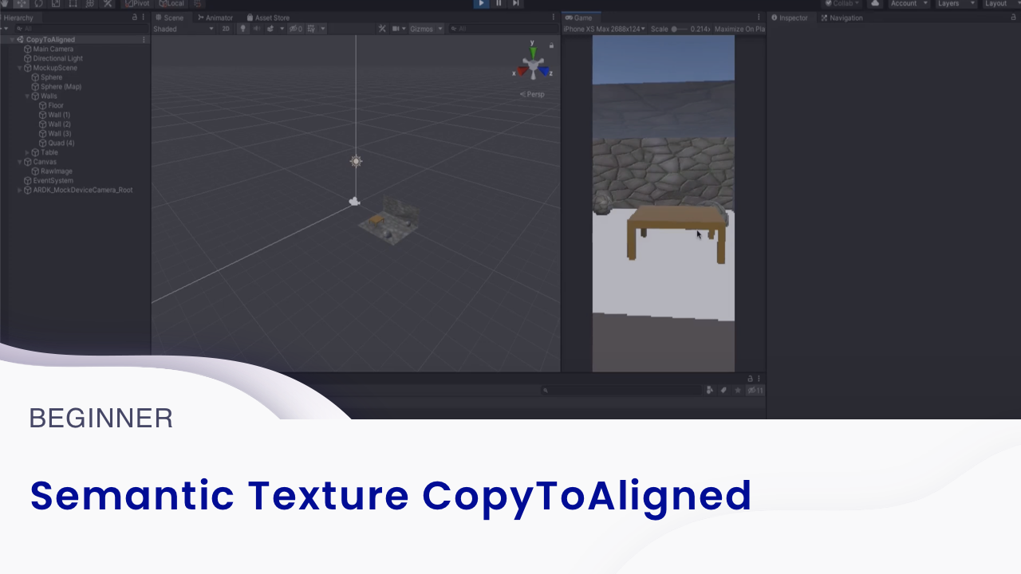Switch to the Animator tab
This screenshot has width=1021, height=574.
(215, 18)
